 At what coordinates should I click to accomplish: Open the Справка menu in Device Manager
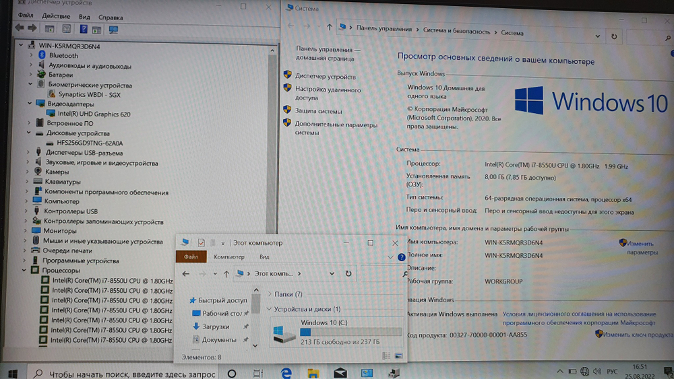(111, 18)
